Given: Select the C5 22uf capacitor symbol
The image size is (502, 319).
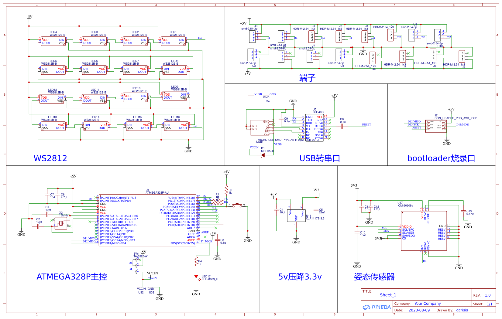Looking at the screenshot, I should coord(316,209).
